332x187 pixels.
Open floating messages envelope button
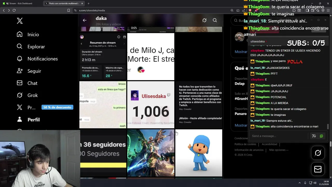point(318,169)
